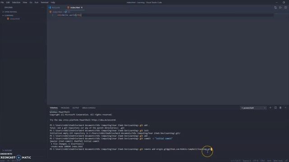289x162 pixels.
Task: Open the View menu
Action: (x=25, y=2)
